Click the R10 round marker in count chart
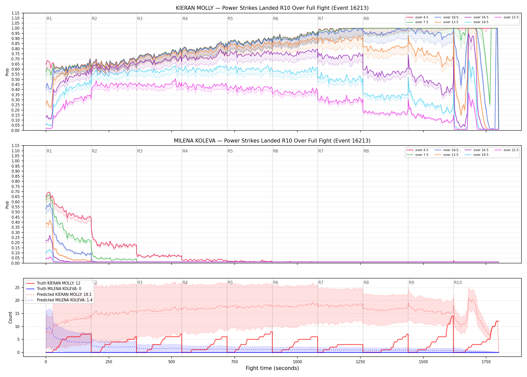Screen dimensions: 527x377 [x=458, y=282]
